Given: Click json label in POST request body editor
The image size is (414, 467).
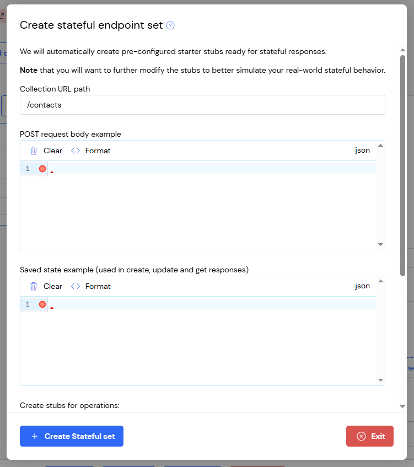Looking at the screenshot, I should pyautogui.click(x=362, y=151).
